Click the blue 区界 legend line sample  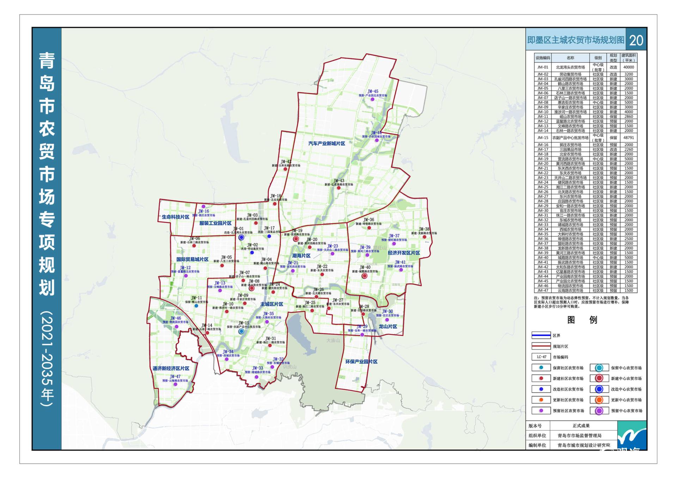(541, 335)
